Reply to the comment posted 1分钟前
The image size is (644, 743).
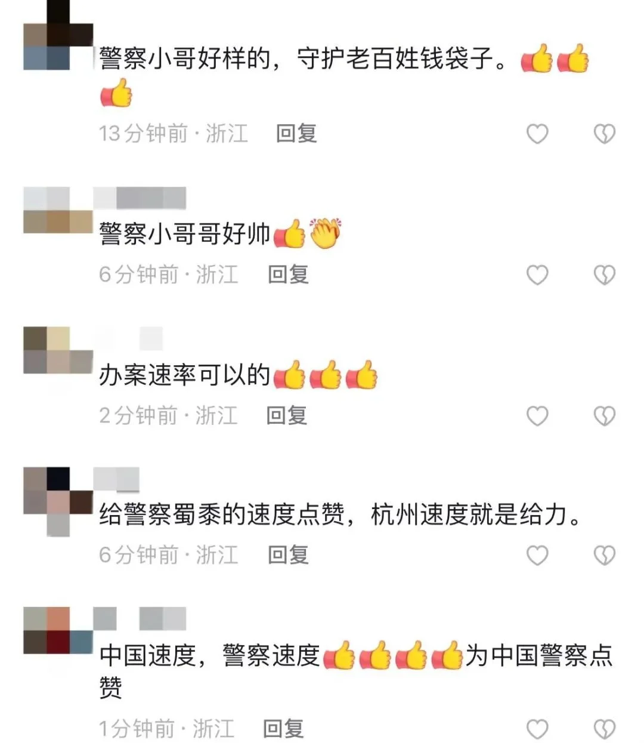(283, 728)
